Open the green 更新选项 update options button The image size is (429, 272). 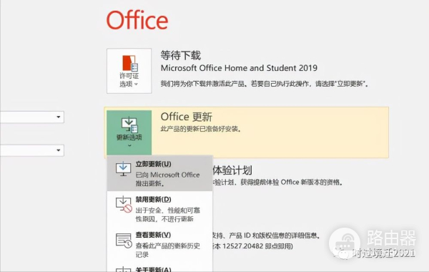pos(129,133)
